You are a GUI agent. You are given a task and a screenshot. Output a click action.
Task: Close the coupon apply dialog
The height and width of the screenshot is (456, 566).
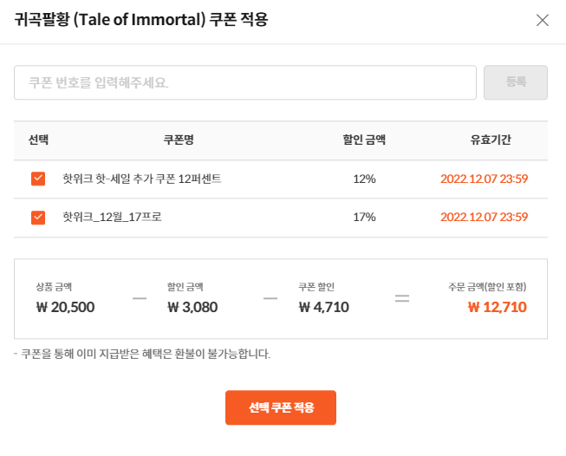click(x=543, y=20)
